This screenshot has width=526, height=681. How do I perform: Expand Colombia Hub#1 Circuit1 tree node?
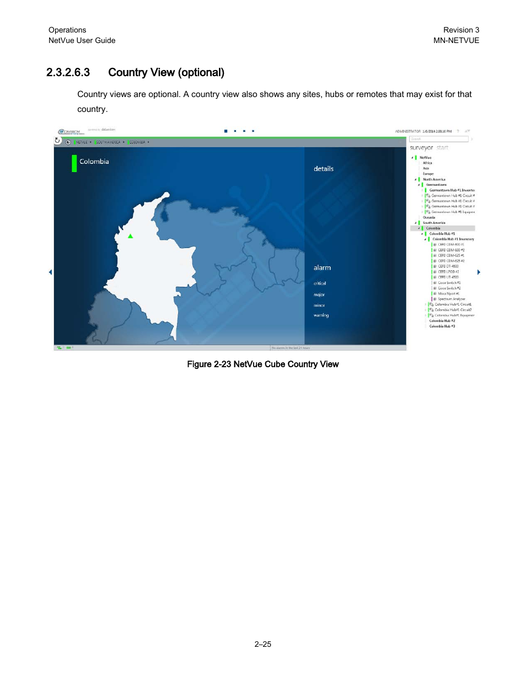[425, 304]
